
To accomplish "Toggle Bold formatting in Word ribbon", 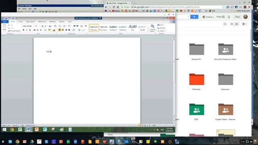I will [x=23, y=30].
